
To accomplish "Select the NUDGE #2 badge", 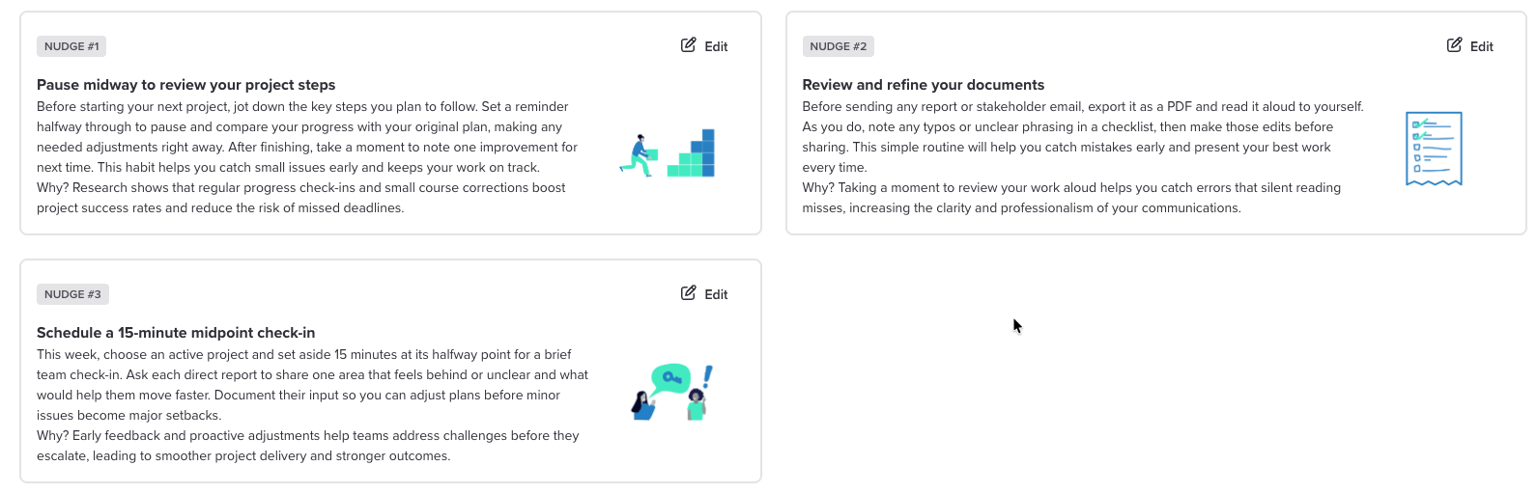I will (838, 46).
